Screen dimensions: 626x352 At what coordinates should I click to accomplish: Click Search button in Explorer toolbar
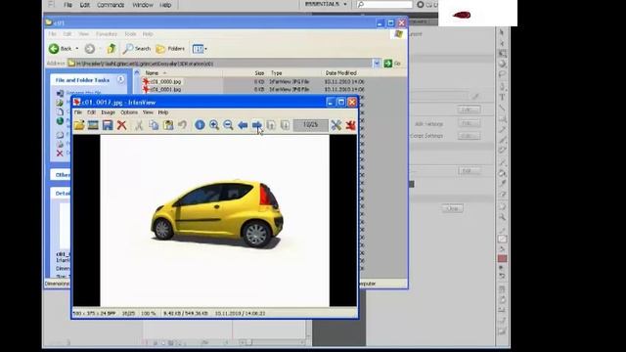[137, 49]
